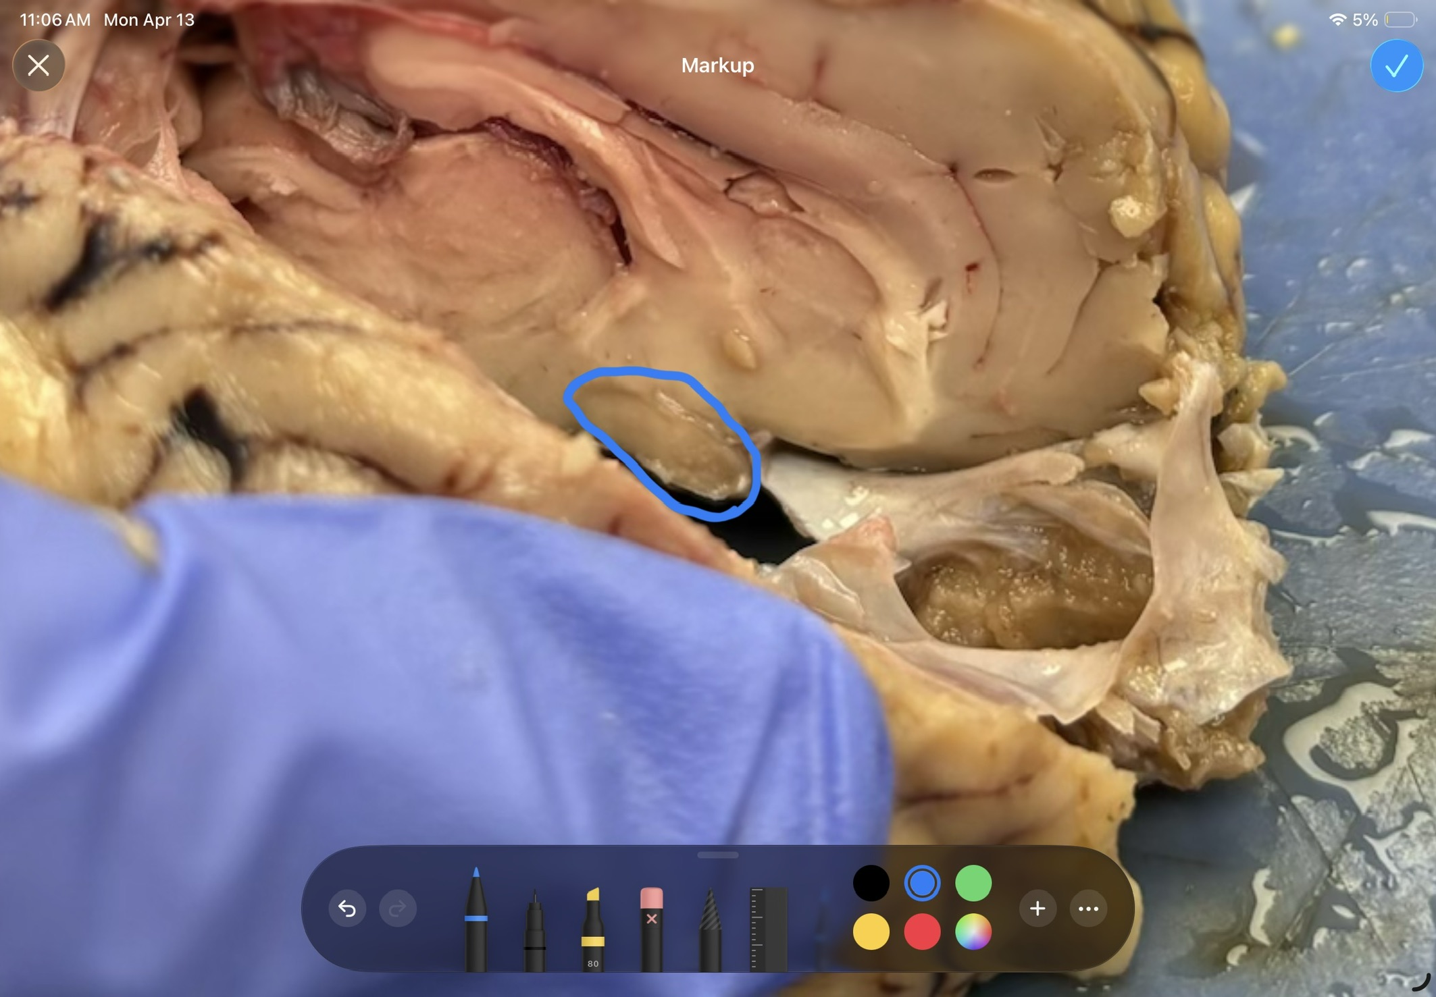
Task: Open the rainbow color picker wheel
Action: coord(973,932)
